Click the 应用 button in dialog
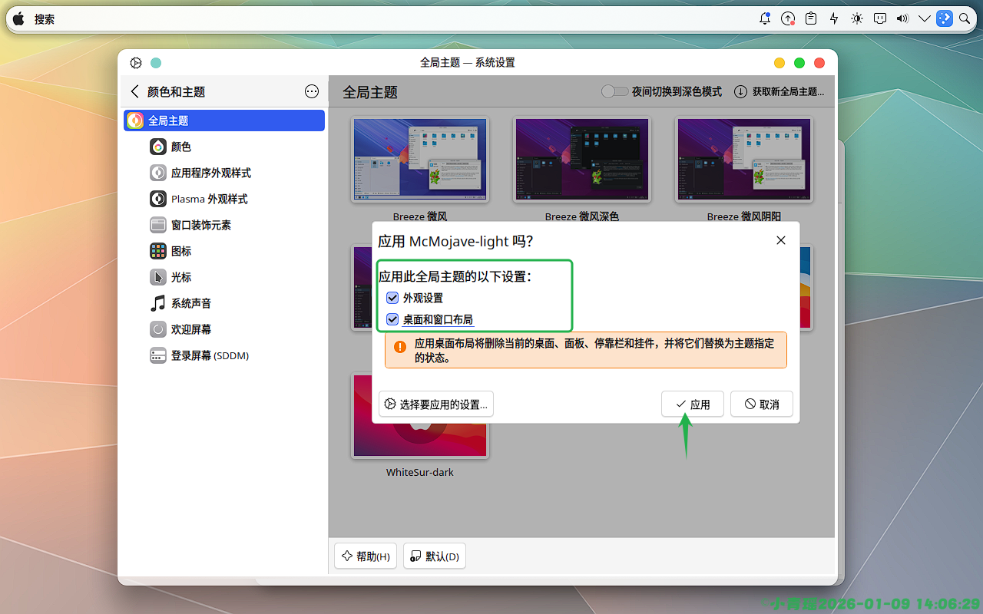This screenshot has height=614, width=983. (692, 404)
